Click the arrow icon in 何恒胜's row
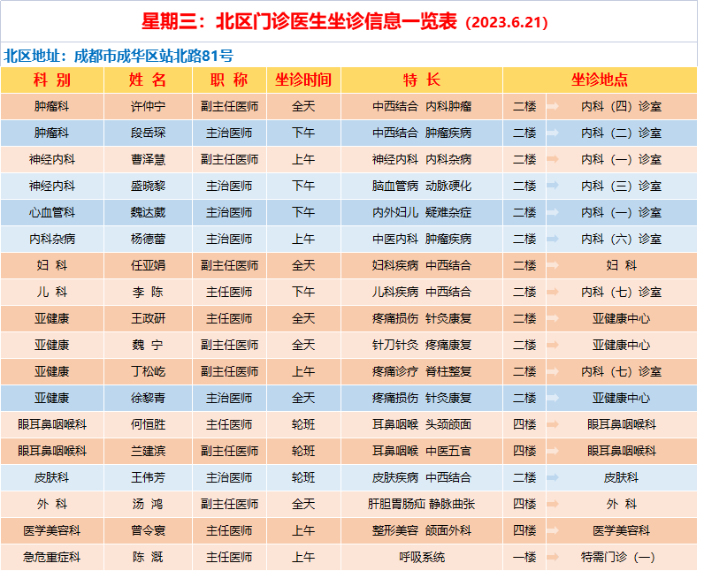This screenshot has height=571, width=704. tap(553, 424)
